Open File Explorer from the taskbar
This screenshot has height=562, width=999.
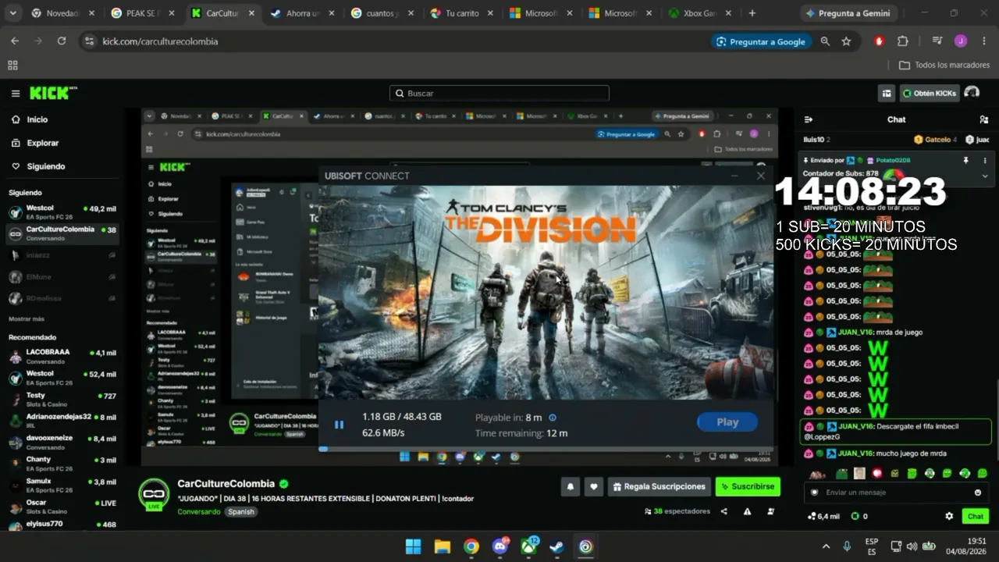[x=442, y=546]
